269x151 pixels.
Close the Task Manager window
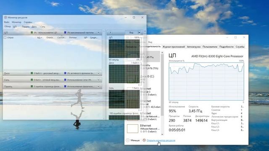(x=244, y=37)
